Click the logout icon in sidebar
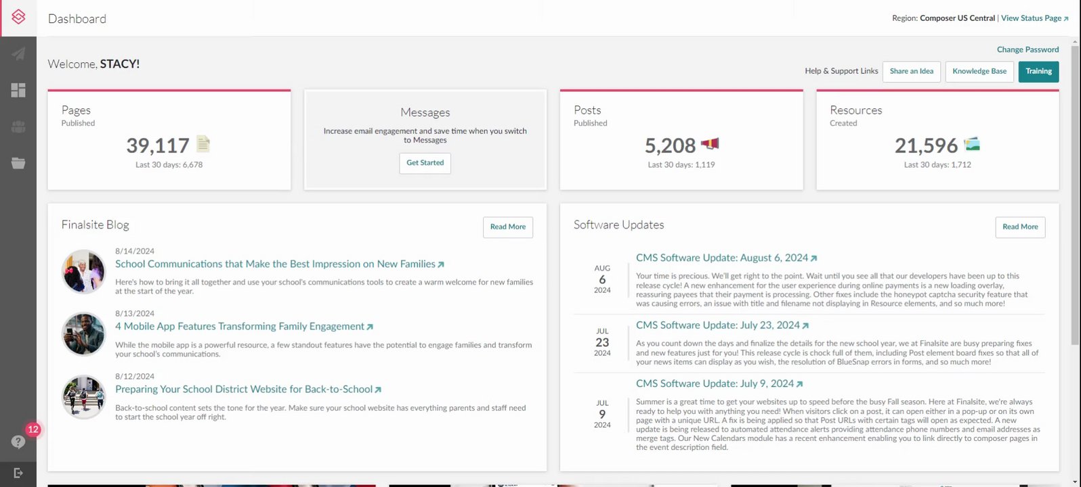 tap(18, 473)
